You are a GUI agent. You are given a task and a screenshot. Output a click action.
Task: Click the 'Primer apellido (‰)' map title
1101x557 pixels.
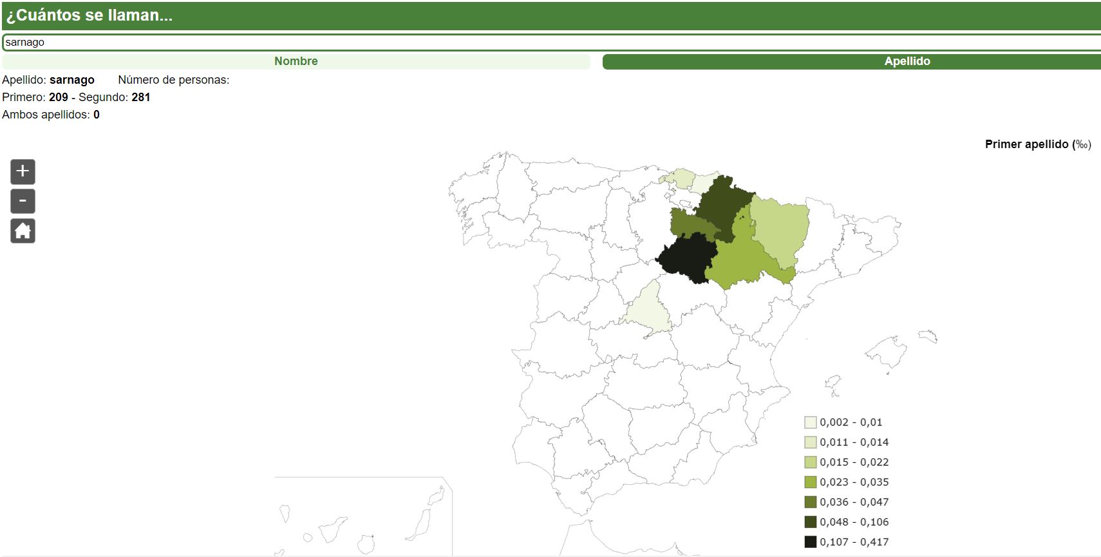tap(1038, 144)
